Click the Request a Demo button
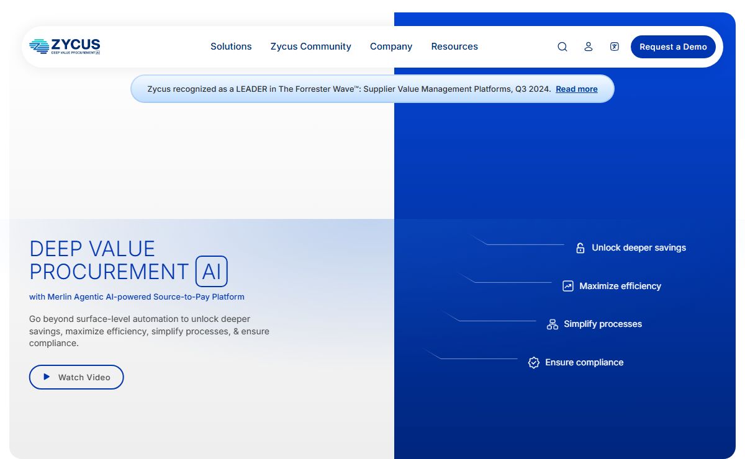Screen dimensions: 745x459 (673, 47)
